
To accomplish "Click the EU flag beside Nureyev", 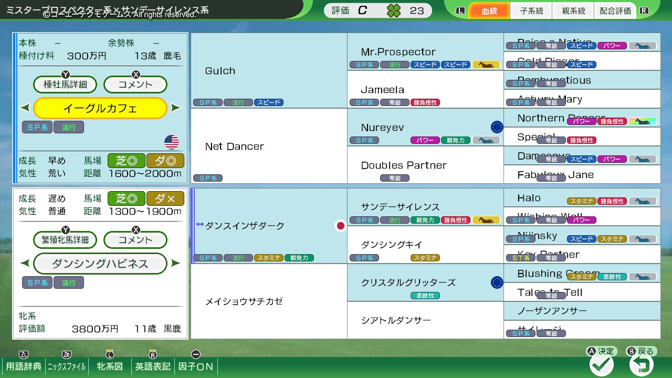I will coord(497,127).
